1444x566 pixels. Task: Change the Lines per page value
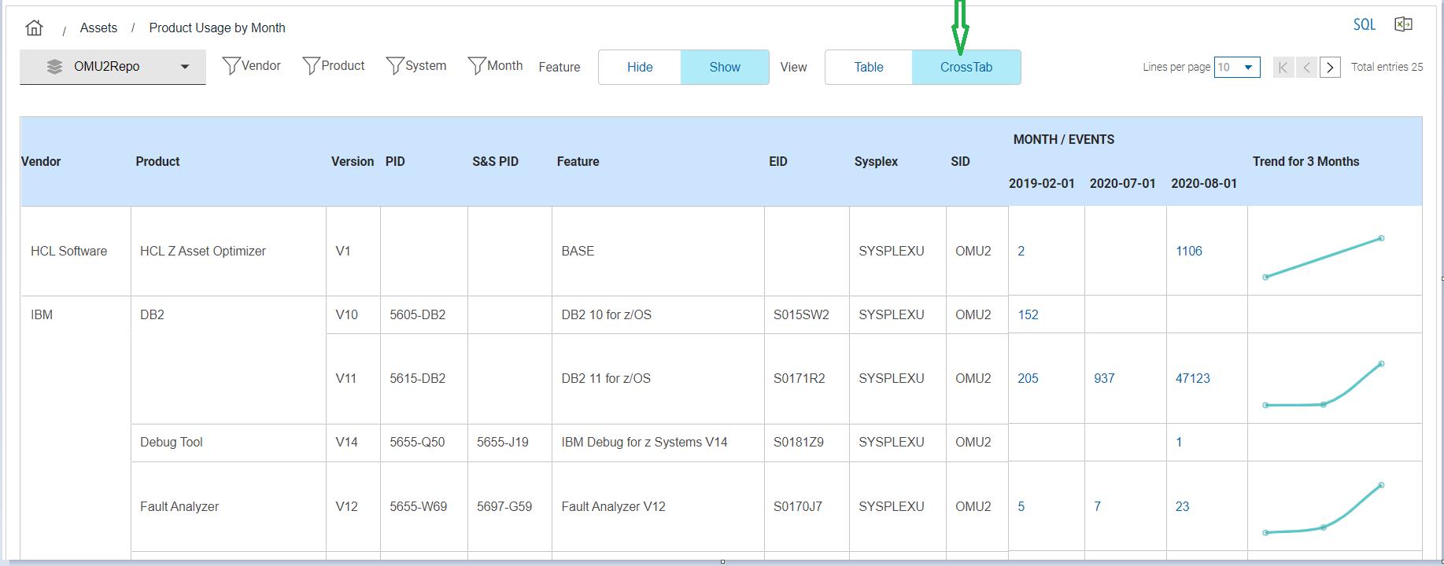pyautogui.click(x=1237, y=68)
